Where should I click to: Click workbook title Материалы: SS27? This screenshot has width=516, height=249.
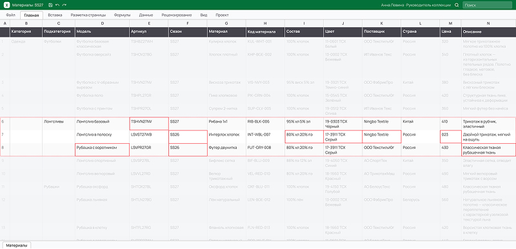(28, 5)
